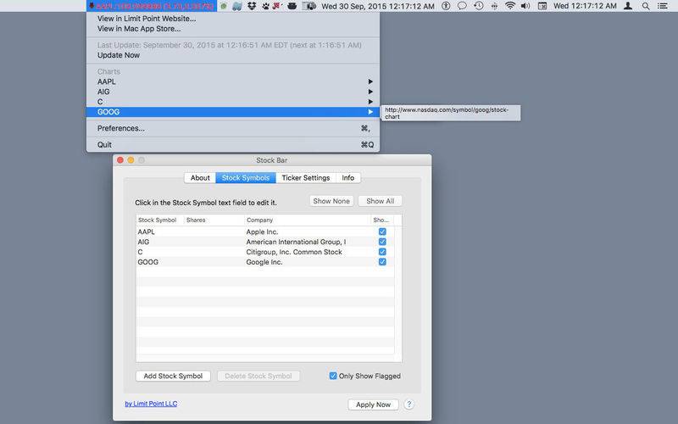Click the Apply Now button
The width and height of the screenshot is (678, 424).
click(373, 404)
